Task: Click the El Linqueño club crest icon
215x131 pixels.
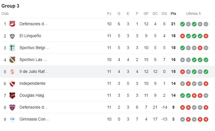Action: click(12, 36)
